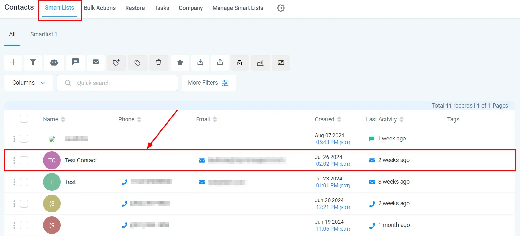This screenshot has height=236, width=520.
Task: Open the Columns dropdown
Action: [28, 83]
